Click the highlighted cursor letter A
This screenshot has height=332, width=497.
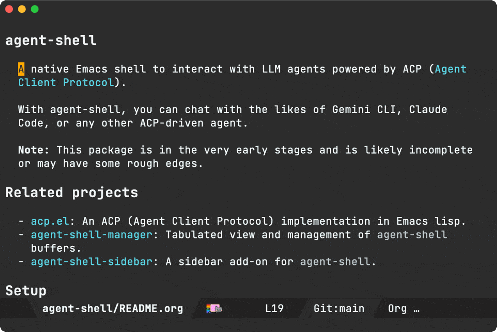pos(21,69)
